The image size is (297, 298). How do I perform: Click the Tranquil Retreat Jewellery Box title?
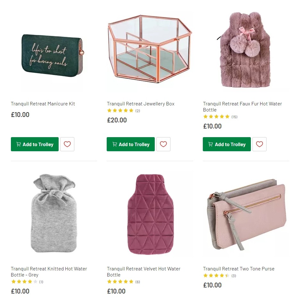pyautogui.click(x=141, y=104)
